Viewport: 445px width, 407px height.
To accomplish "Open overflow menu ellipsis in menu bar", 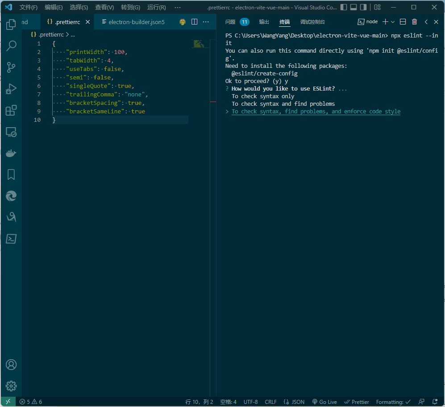I will 178,8.
